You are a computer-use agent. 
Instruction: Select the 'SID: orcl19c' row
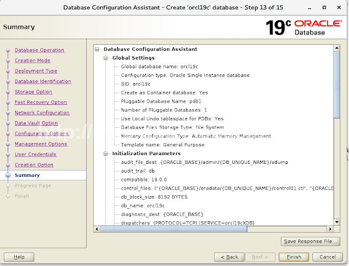(136, 84)
